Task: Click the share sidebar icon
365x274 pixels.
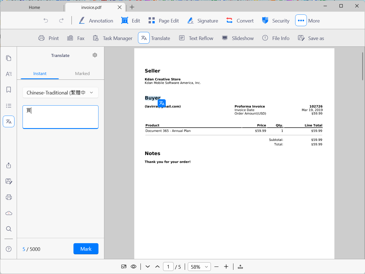Action: click(x=9, y=165)
